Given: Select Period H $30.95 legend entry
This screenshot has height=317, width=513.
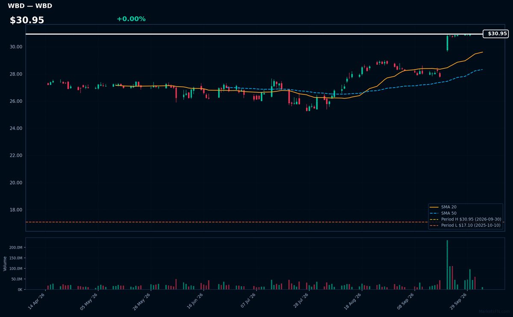Looking at the screenshot, I should pos(466,219).
